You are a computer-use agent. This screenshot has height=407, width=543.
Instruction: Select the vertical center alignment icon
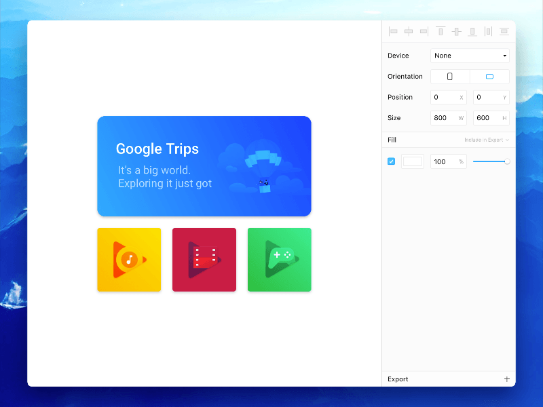(x=456, y=31)
